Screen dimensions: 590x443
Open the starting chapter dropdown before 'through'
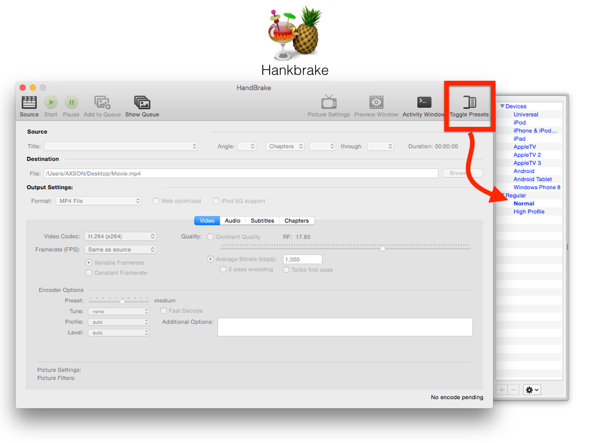[x=322, y=146]
